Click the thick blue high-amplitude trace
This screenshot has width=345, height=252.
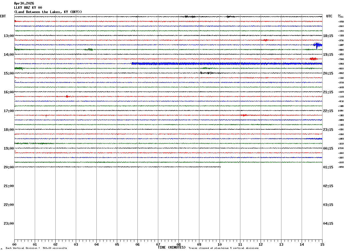coord(227,64)
